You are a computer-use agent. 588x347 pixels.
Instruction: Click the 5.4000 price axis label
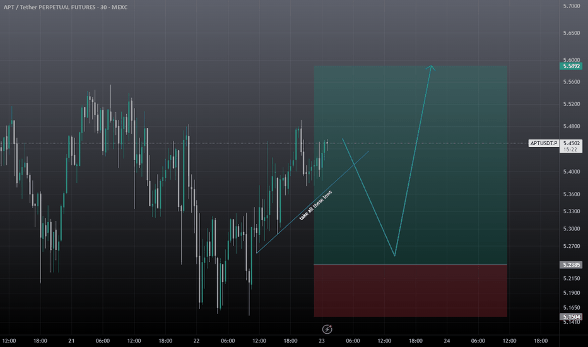pyautogui.click(x=572, y=172)
